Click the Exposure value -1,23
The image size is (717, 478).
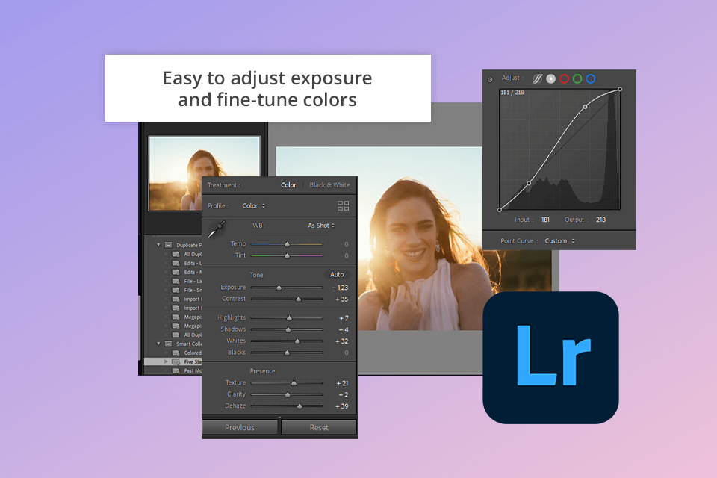point(341,288)
